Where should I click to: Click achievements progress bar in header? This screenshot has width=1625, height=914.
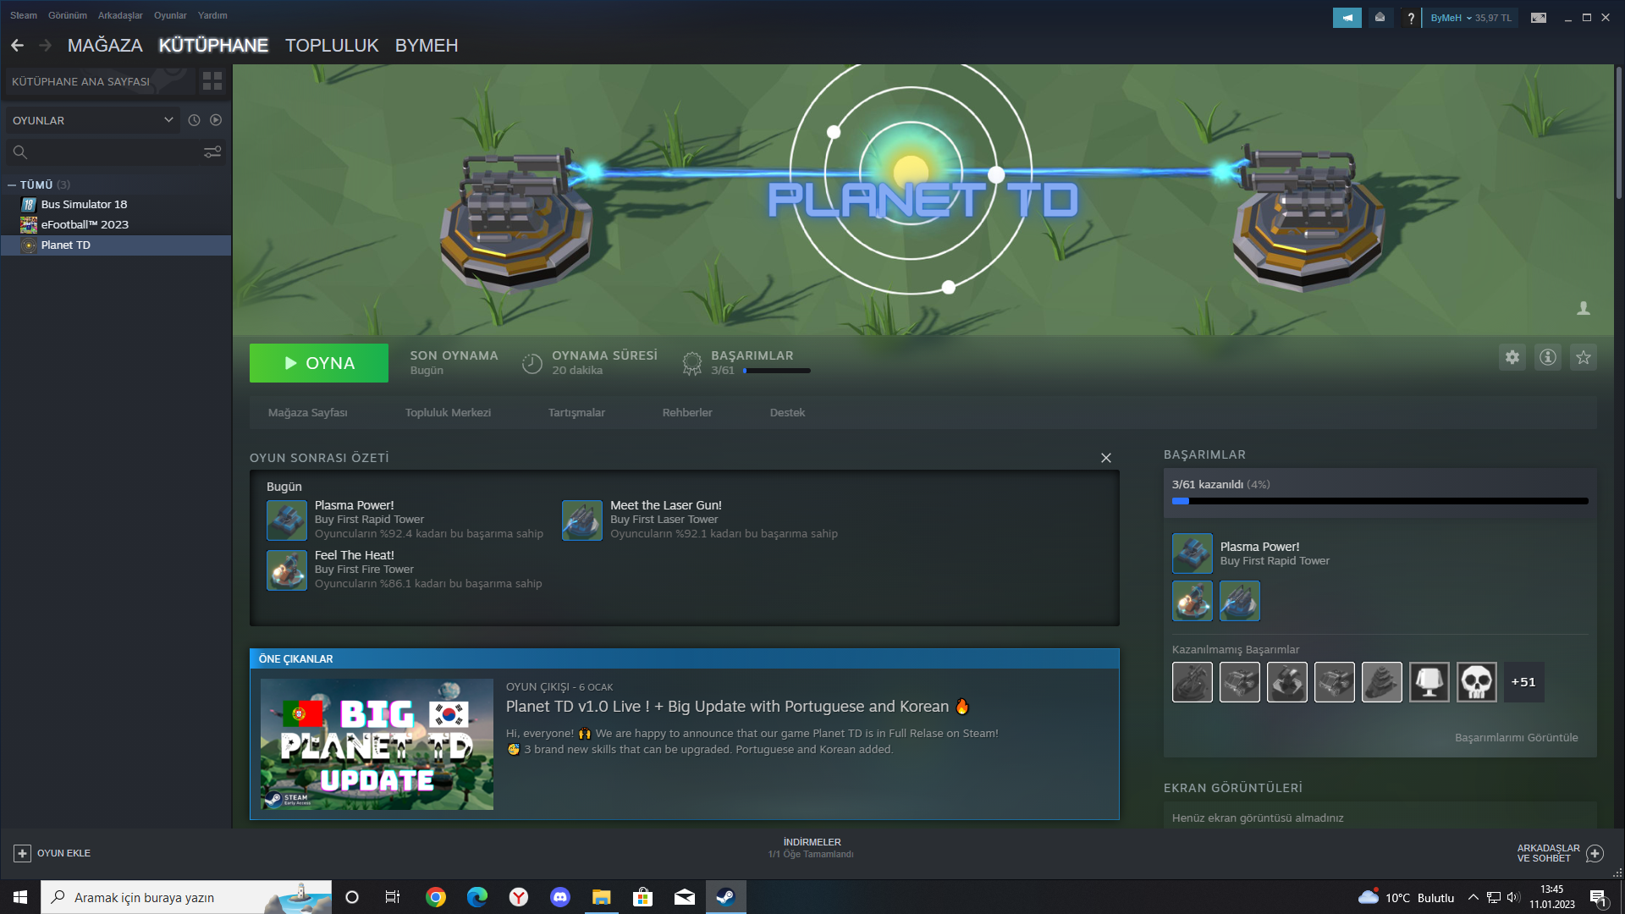[x=777, y=371]
